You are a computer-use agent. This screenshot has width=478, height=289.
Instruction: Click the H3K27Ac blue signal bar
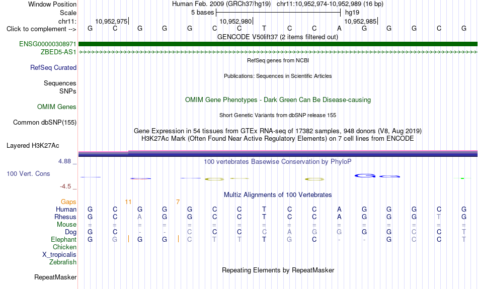click(278, 154)
